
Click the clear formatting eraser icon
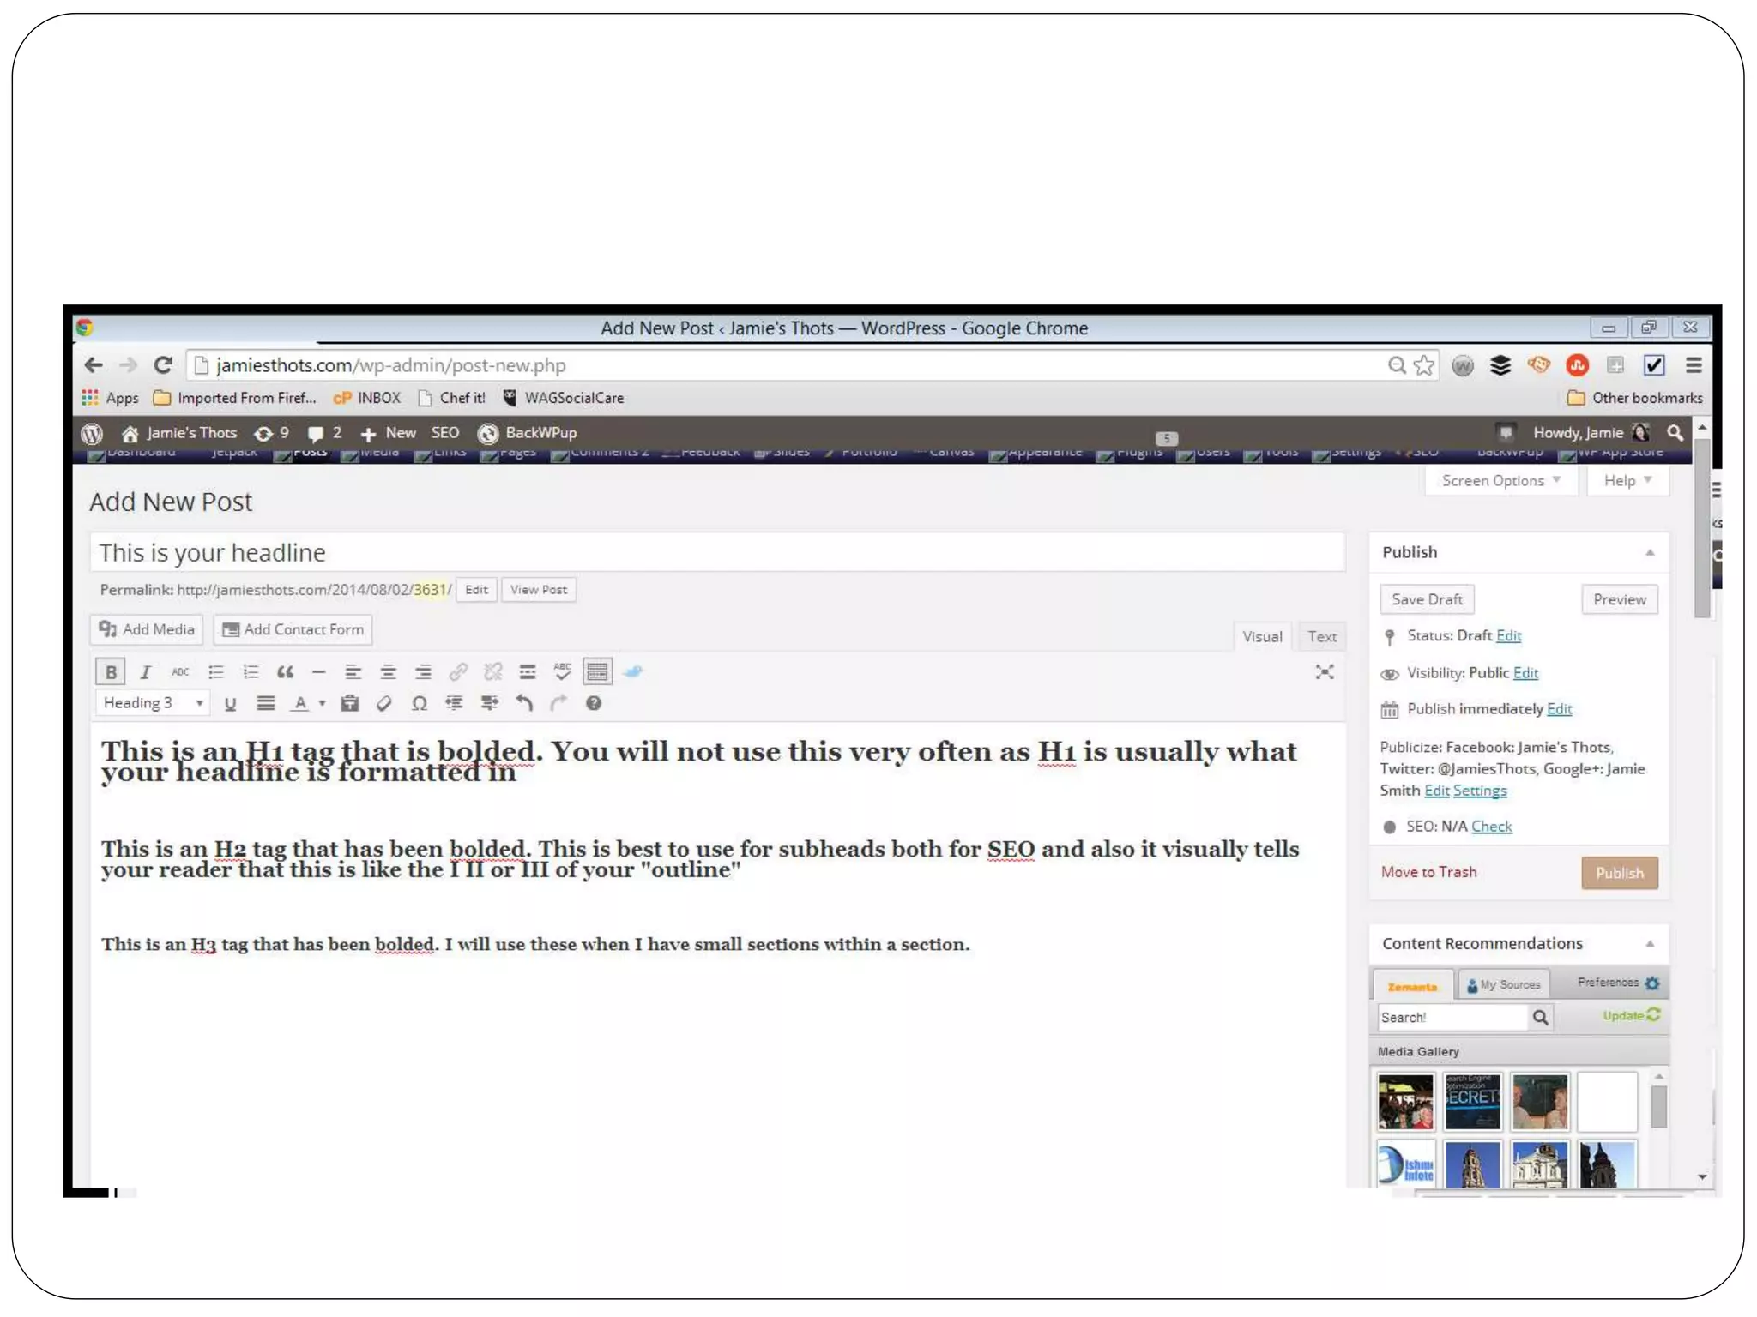383,704
